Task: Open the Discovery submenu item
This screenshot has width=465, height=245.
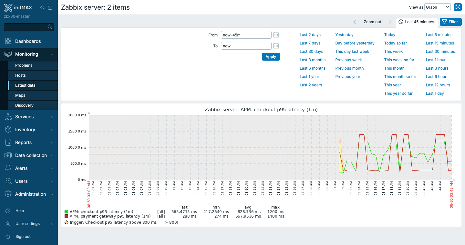Action: [33, 105]
